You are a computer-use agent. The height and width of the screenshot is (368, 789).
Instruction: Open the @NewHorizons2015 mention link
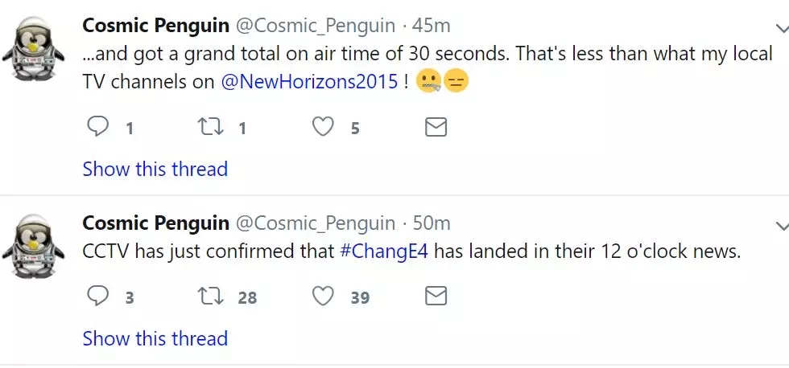[309, 81]
